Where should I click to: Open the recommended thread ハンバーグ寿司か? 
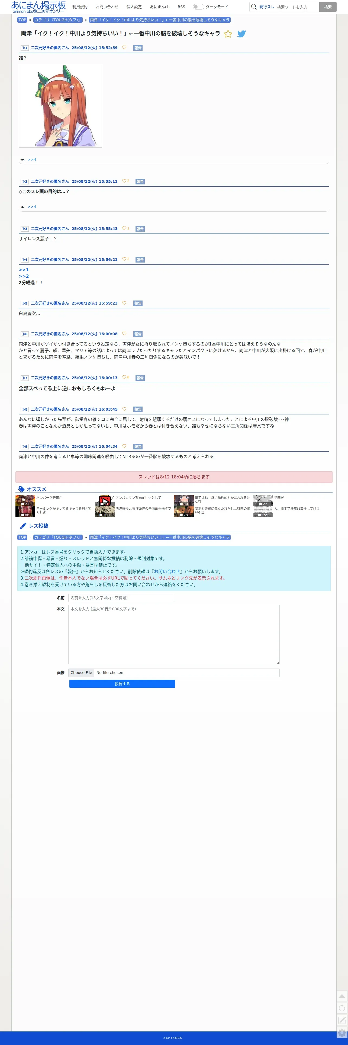pyautogui.click(x=49, y=498)
